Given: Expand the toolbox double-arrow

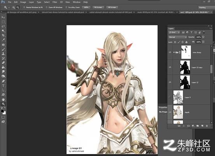Looking at the screenshot, I should click(x=2, y=12).
